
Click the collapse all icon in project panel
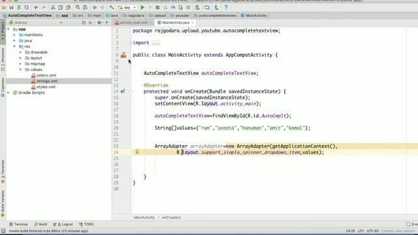click(90, 23)
